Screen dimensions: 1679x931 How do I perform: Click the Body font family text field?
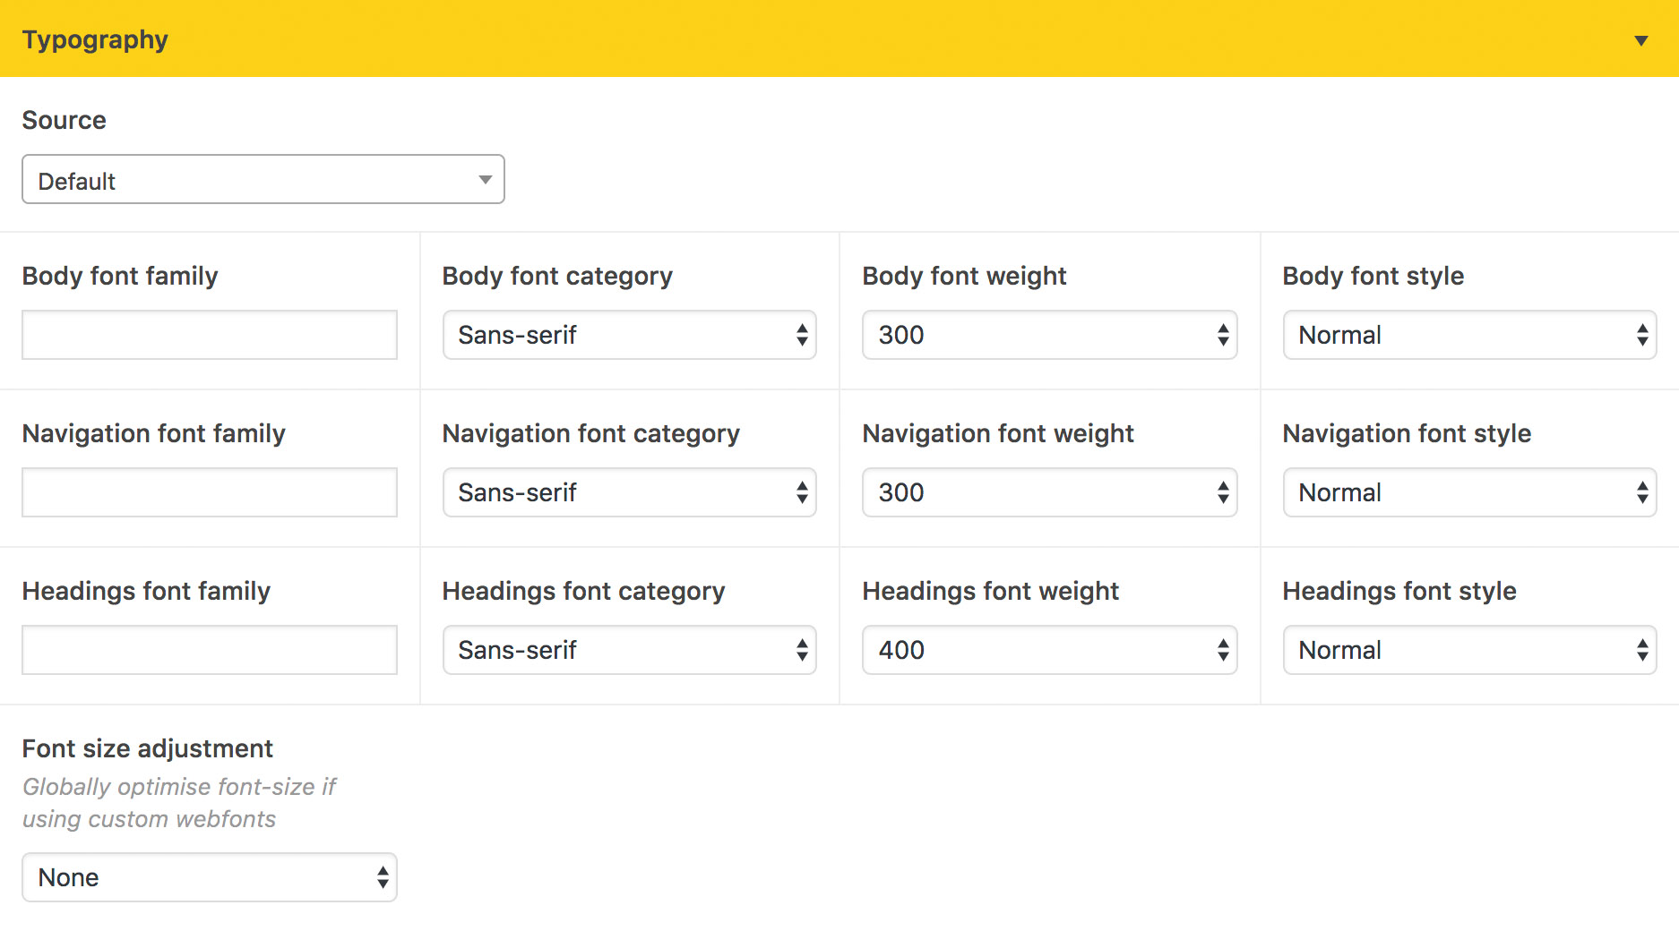coord(210,335)
